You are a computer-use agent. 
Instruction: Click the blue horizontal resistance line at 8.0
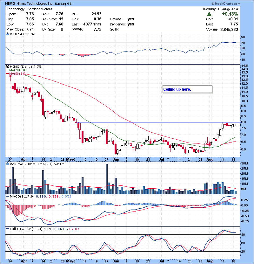(158, 122)
